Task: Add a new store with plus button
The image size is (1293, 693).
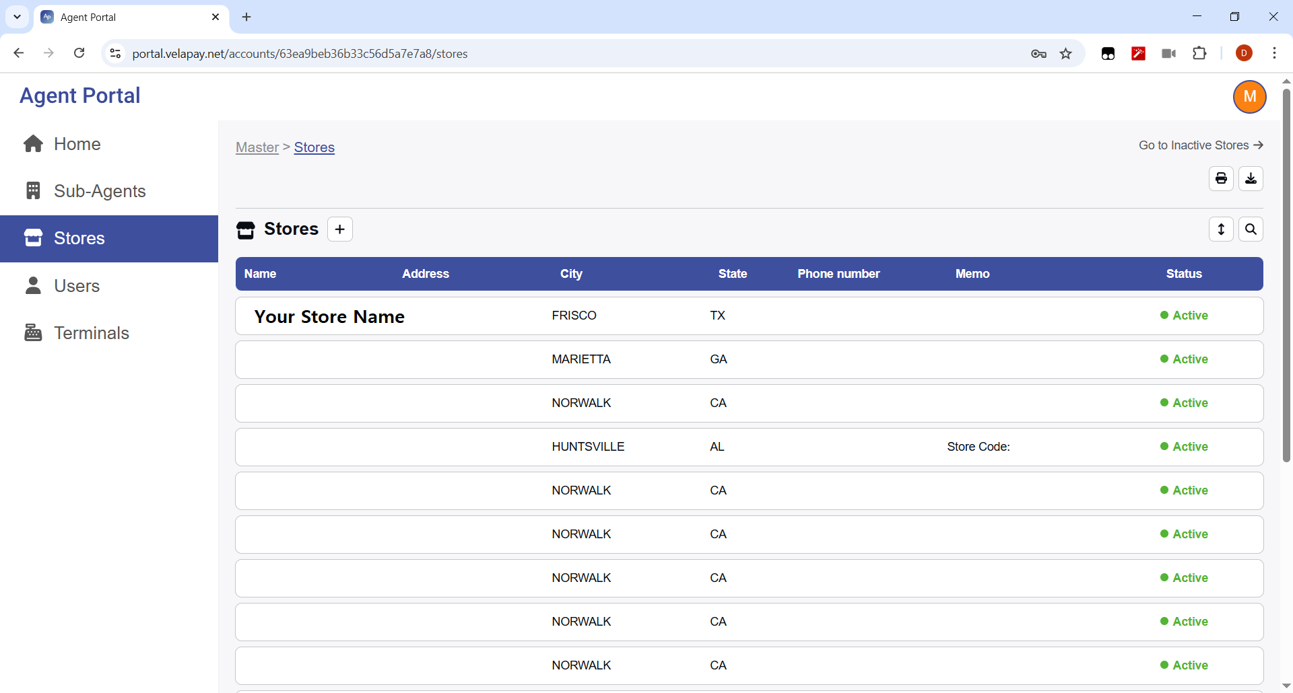Action: click(x=340, y=229)
